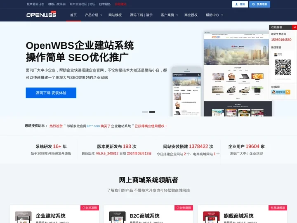This screenshot has width=297, height=223.
Task: Click the 旗舰商城系统 card icon
Action: pos(211,217)
